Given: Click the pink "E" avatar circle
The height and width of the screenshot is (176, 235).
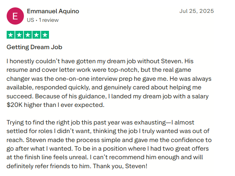Looking at the screenshot, I should (x=15, y=16).
